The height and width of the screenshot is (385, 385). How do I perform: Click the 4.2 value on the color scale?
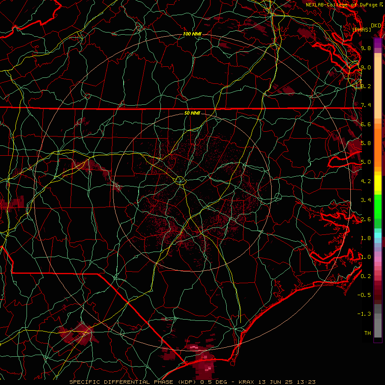click(x=366, y=181)
